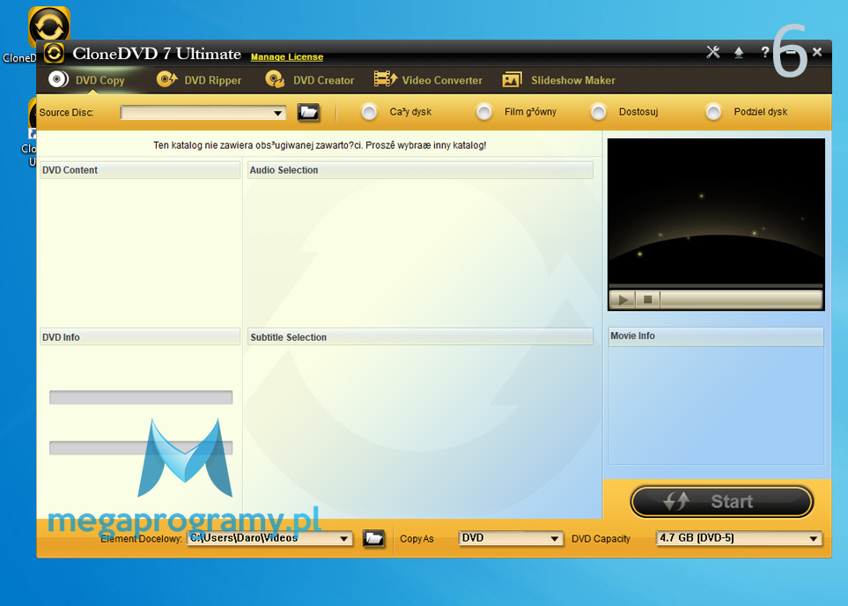Screen dimensions: 848x606
Task: Browse for target folder icon
Action: pos(373,538)
